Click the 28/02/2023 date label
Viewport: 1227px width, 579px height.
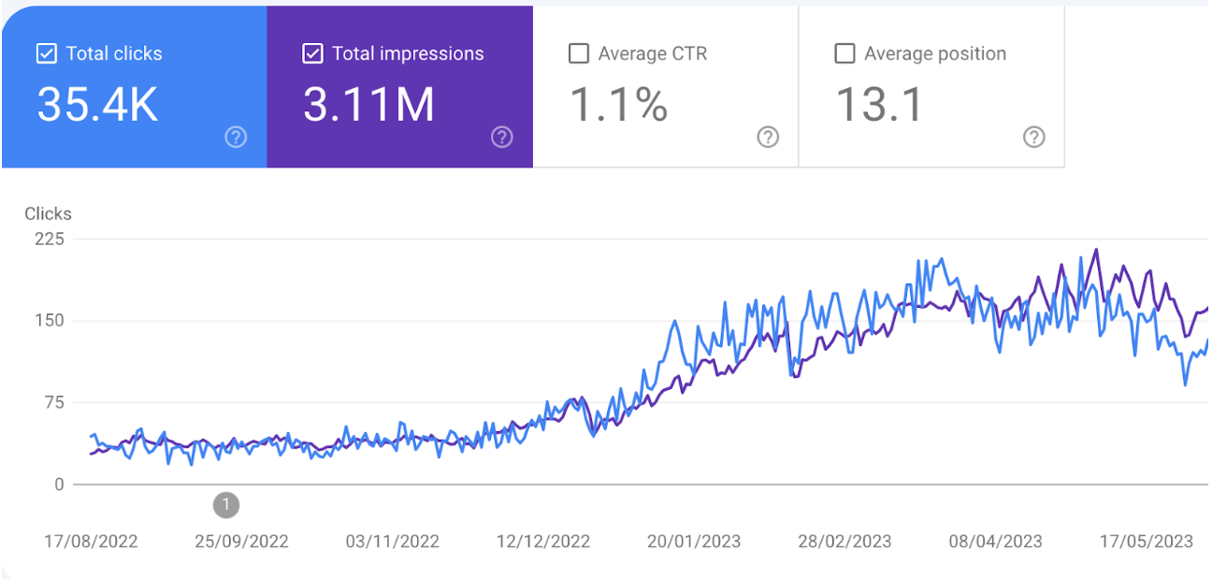click(844, 542)
